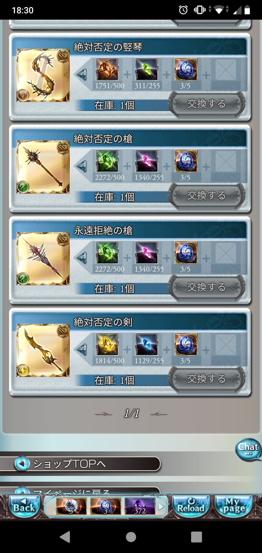
Task: Click 交換する for 絶対否定の剣
Action: point(207,379)
